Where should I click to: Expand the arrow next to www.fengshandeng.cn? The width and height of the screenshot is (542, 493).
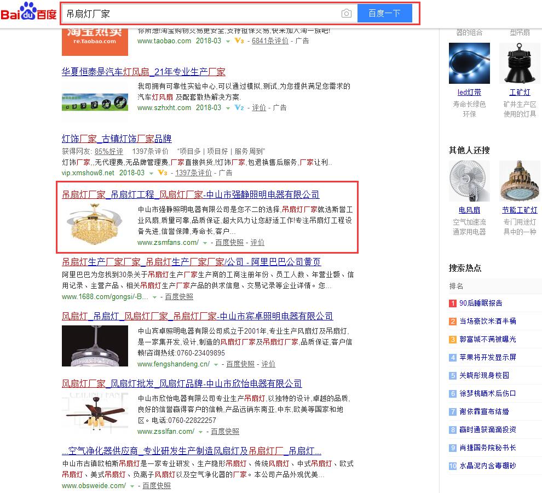pos(216,364)
